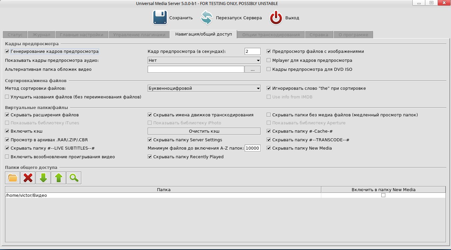Uncheck Скрывать папку Server Settings
This screenshot has width=451, height=250.
pos(150,140)
